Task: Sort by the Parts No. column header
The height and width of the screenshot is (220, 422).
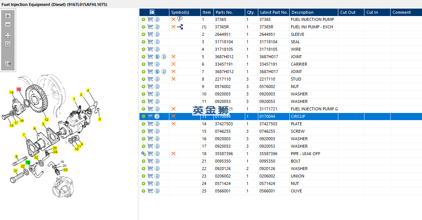Action: (224, 12)
